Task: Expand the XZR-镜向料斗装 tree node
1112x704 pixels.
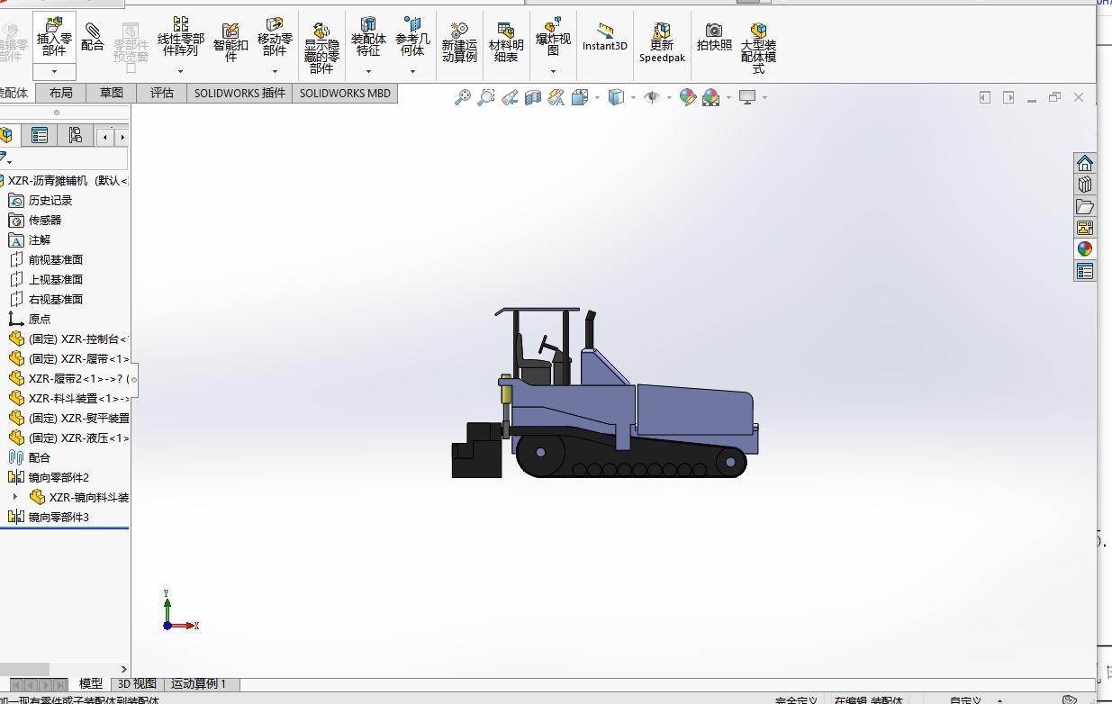Action: pyautogui.click(x=14, y=497)
